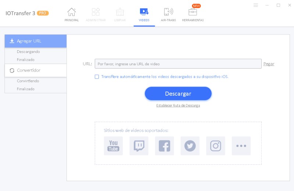Click the video URL input field
Viewport: 294px width, 191px height.
click(178, 64)
